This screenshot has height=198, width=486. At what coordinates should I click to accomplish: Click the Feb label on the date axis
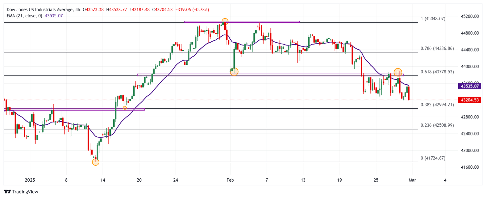(230, 180)
